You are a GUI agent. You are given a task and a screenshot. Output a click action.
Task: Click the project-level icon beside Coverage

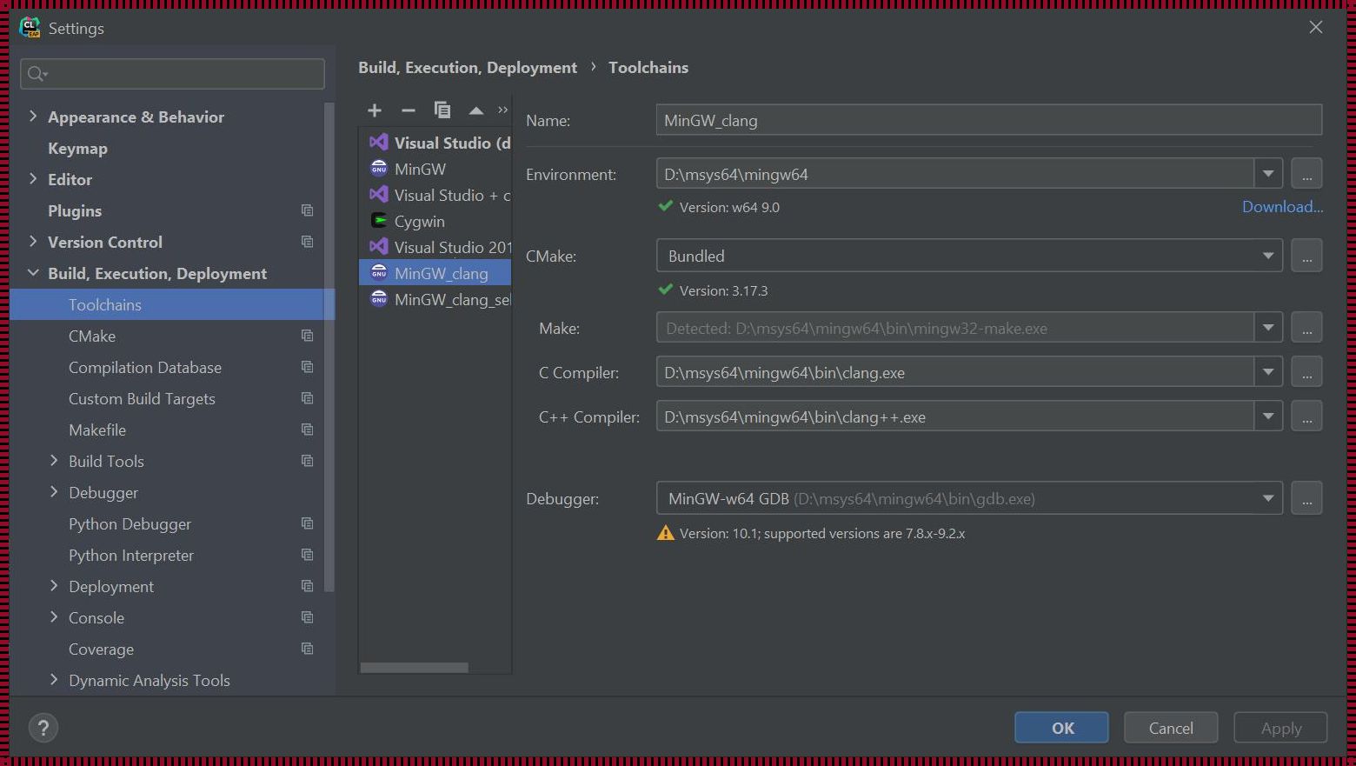tap(307, 649)
